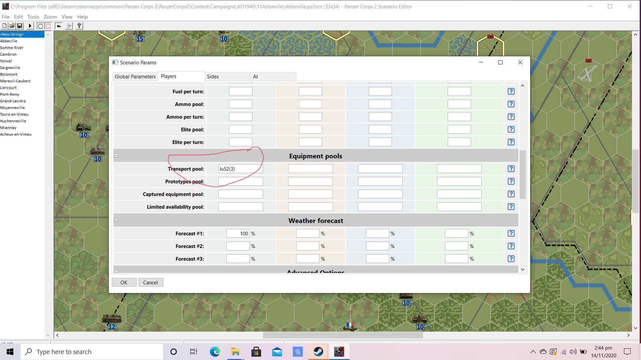Click the truck transport toolbar icon

pos(59,26)
